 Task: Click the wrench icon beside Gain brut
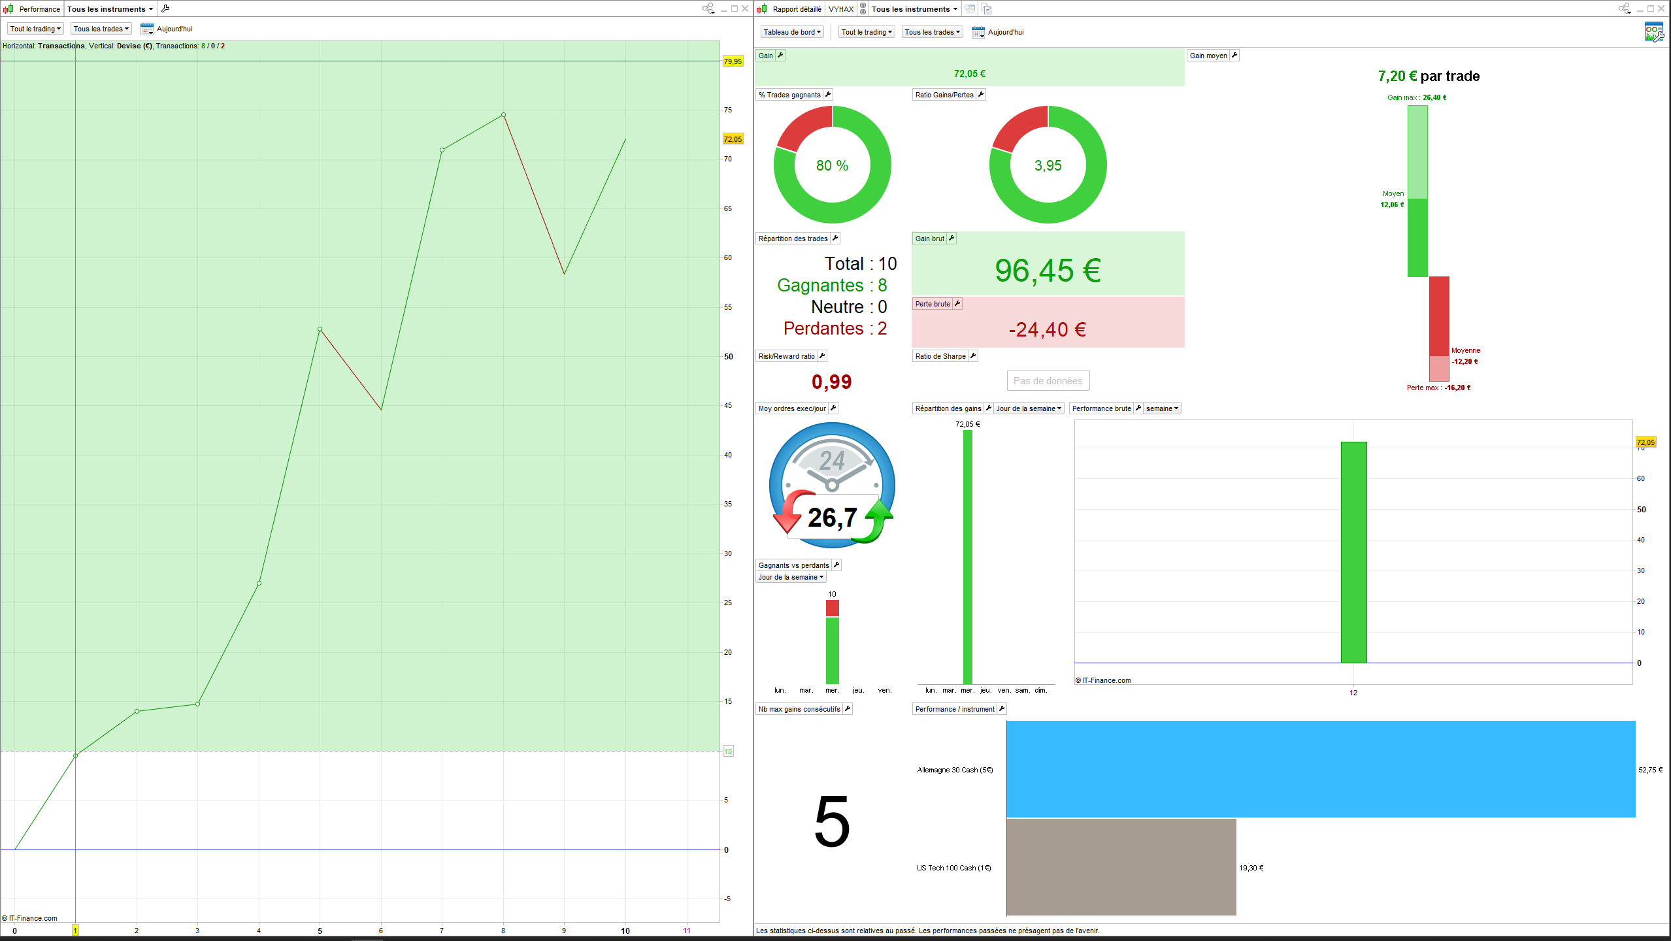tap(951, 239)
